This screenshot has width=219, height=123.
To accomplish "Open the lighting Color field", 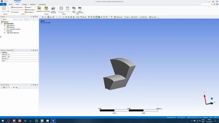I will [x=23, y=61].
